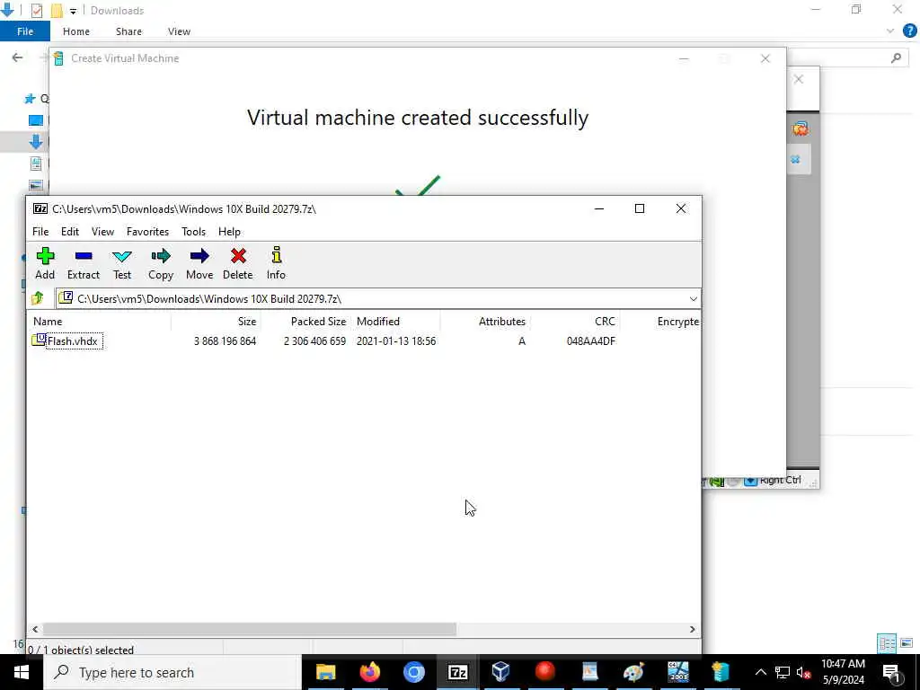Go up one folder level in 7-Zip
Viewport: 920px width, 690px height.
point(38,298)
